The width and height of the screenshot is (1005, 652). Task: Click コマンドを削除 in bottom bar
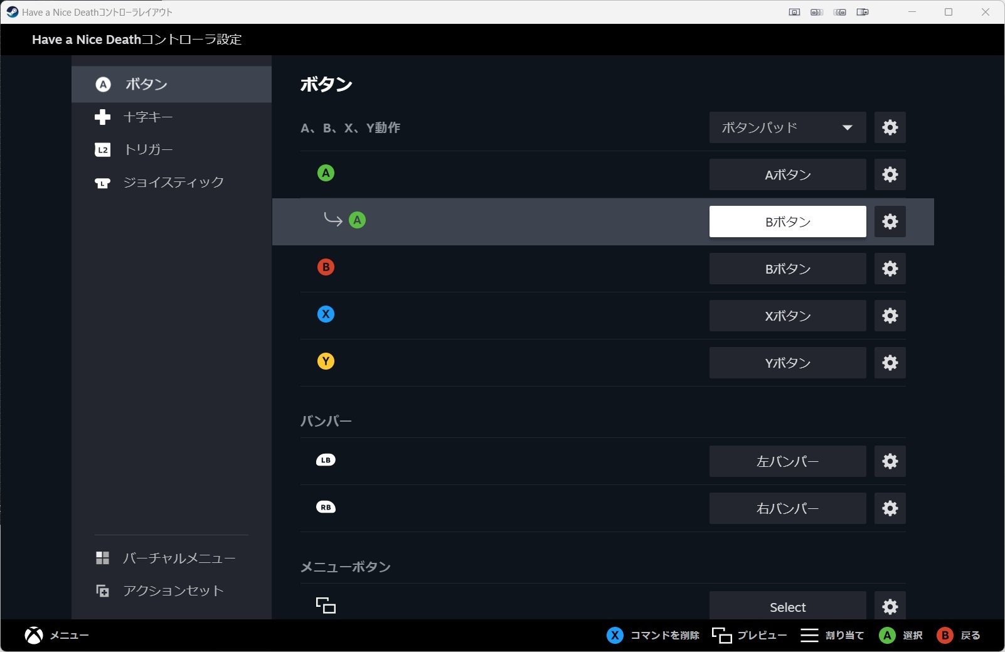coord(664,635)
